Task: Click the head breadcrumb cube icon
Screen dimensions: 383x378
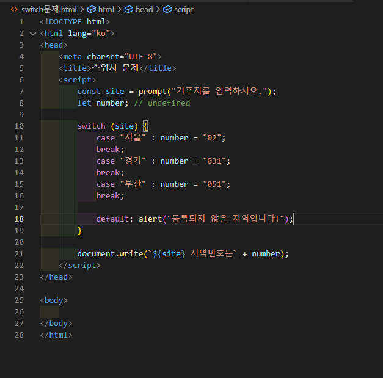Action: coord(129,10)
